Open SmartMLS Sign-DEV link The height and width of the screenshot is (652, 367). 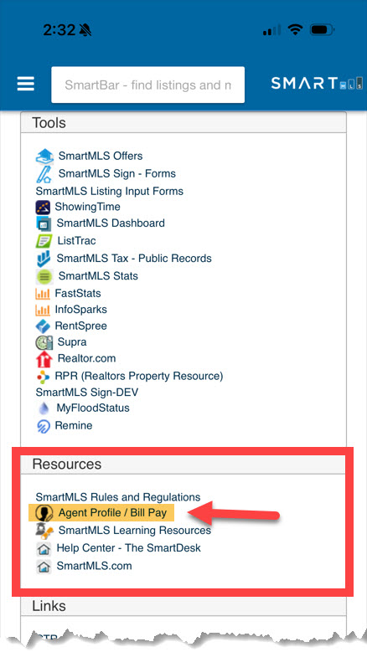(x=87, y=392)
